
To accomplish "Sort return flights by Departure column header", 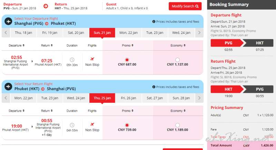I will pos(17,111).
